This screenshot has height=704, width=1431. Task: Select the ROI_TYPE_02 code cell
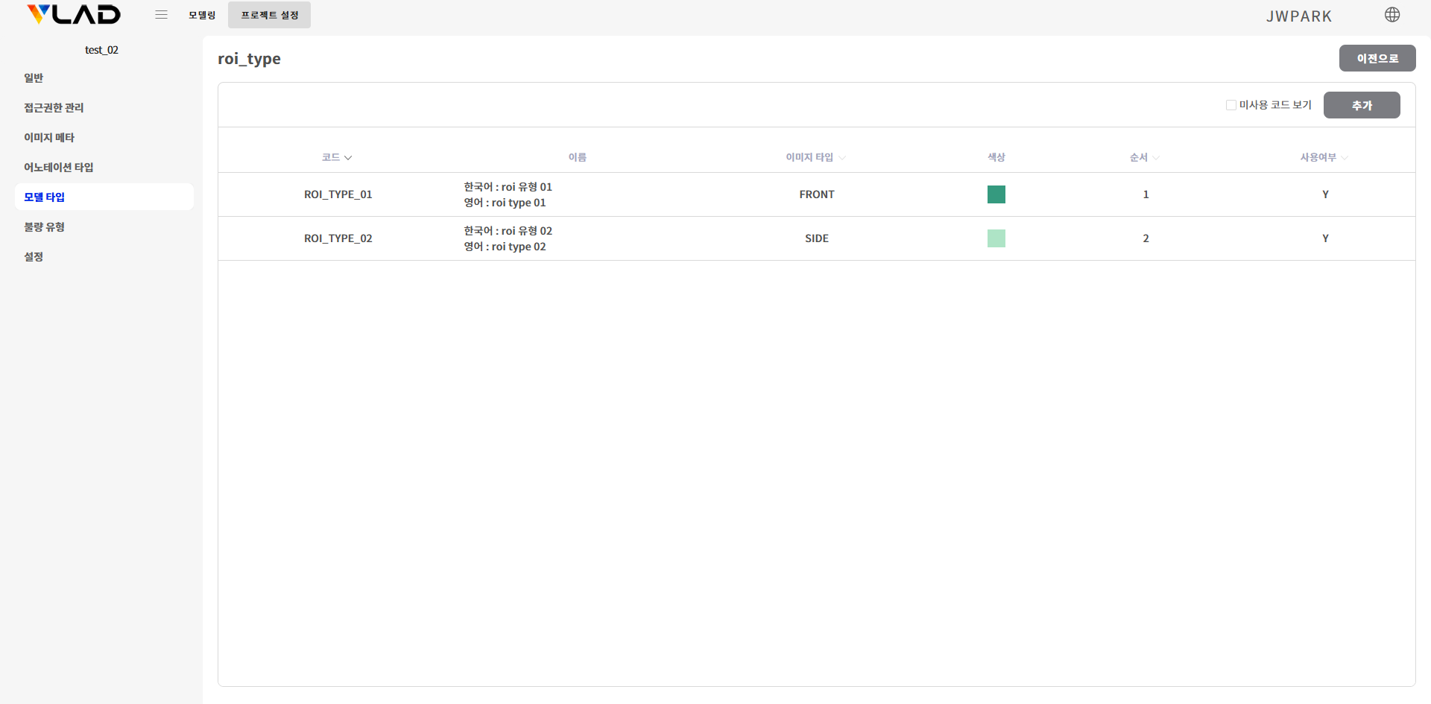pos(338,238)
